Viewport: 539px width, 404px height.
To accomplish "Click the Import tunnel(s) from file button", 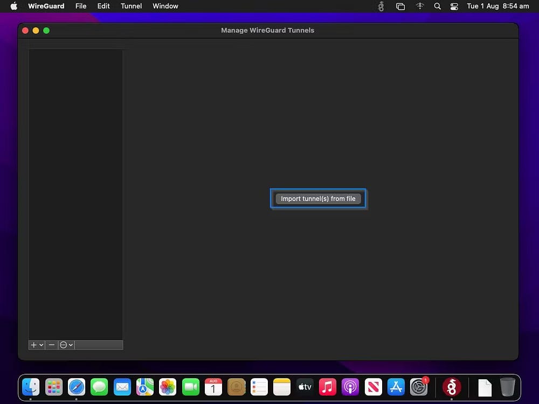I will [x=318, y=198].
